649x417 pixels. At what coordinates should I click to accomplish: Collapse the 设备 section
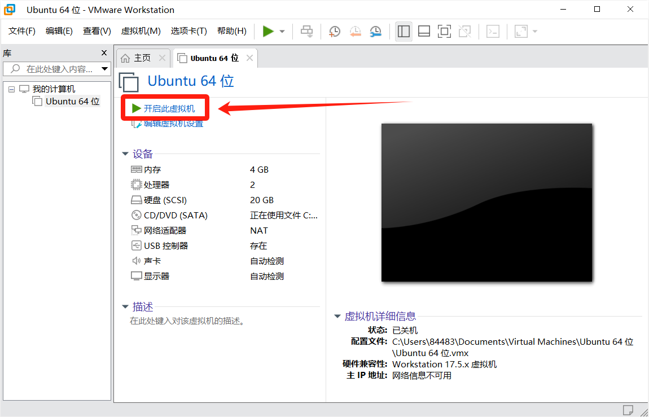click(125, 154)
